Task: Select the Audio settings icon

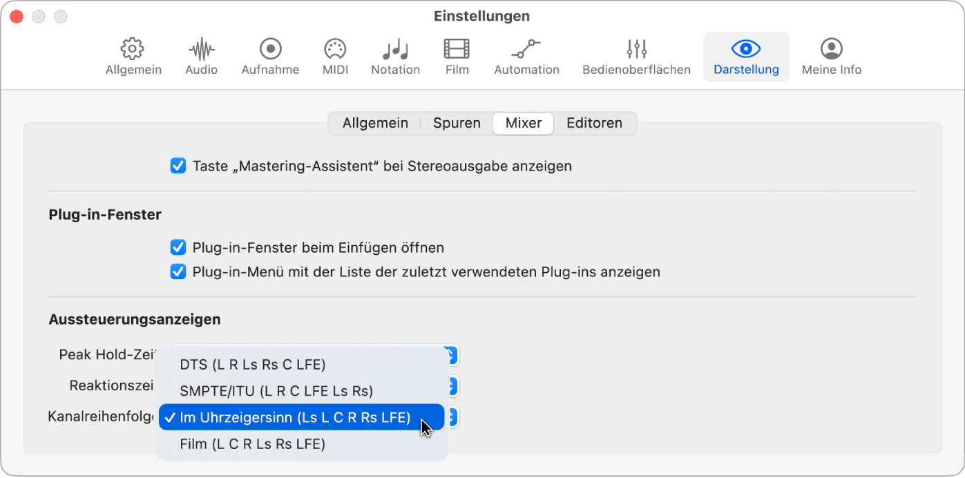Action: coord(200,55)
